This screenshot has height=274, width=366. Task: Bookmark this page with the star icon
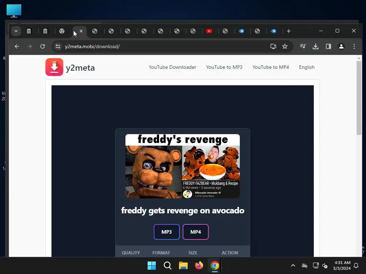[x=285, y=46]
